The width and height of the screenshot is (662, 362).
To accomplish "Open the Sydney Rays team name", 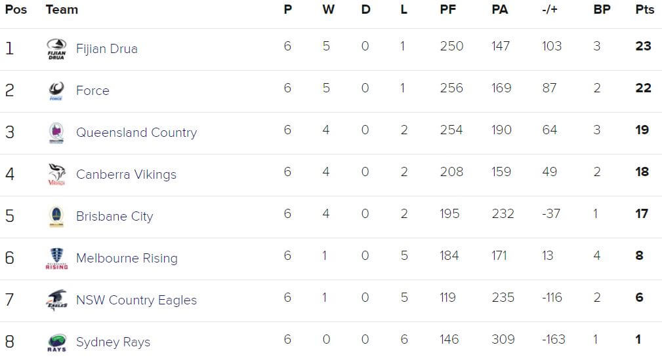I will pyautogui.click(x=113, y=342).
